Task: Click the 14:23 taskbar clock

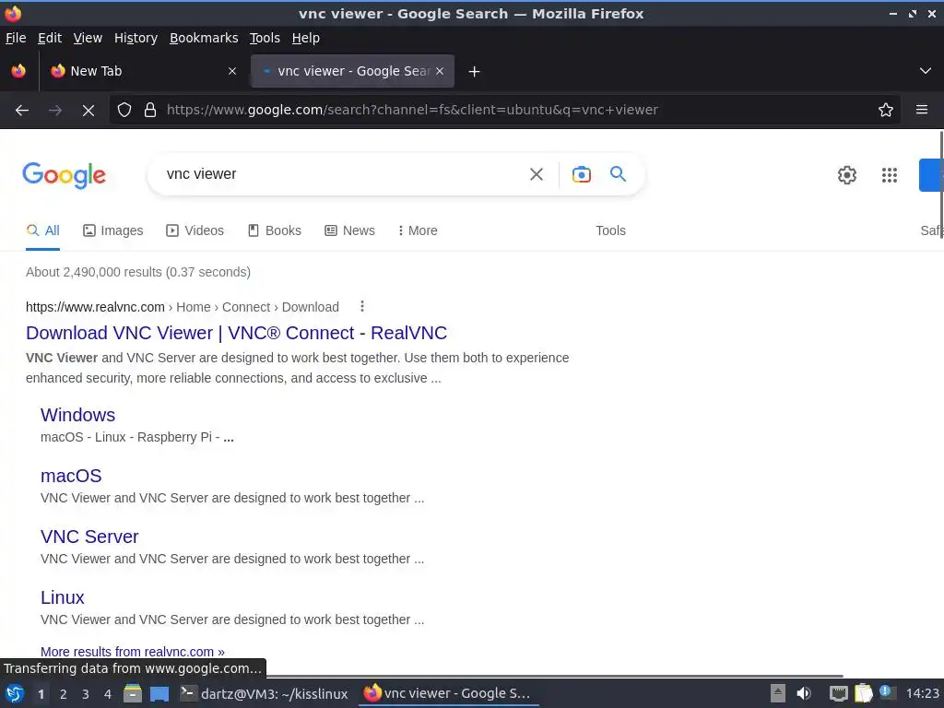Action: 922,693
